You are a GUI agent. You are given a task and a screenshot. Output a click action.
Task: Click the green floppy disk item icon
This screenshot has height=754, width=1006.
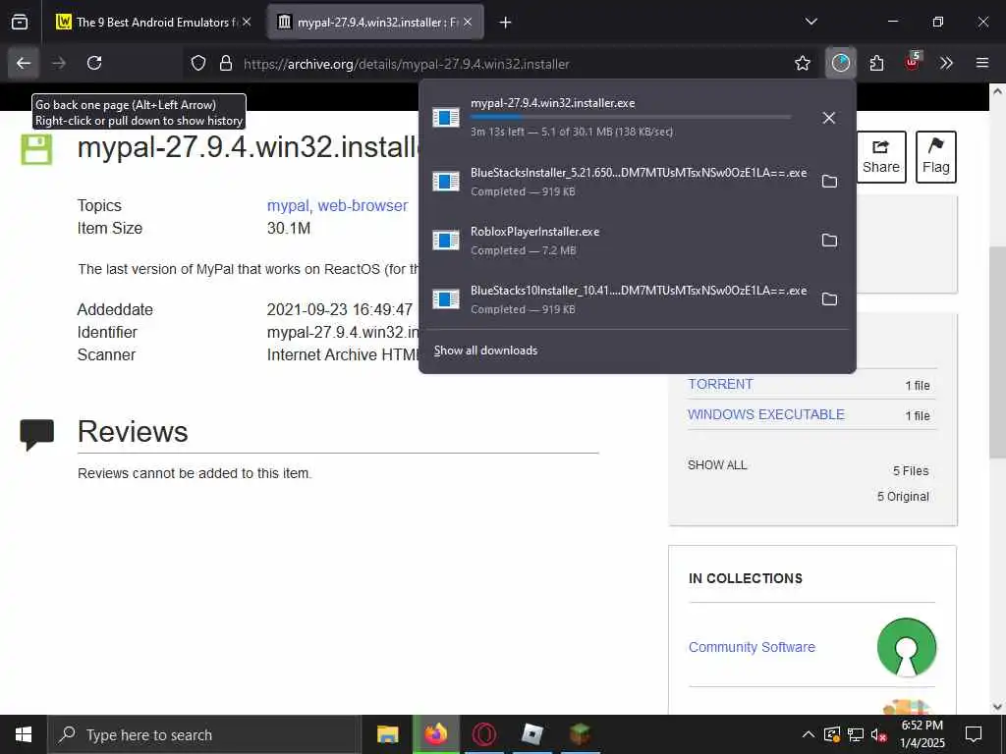36,149
